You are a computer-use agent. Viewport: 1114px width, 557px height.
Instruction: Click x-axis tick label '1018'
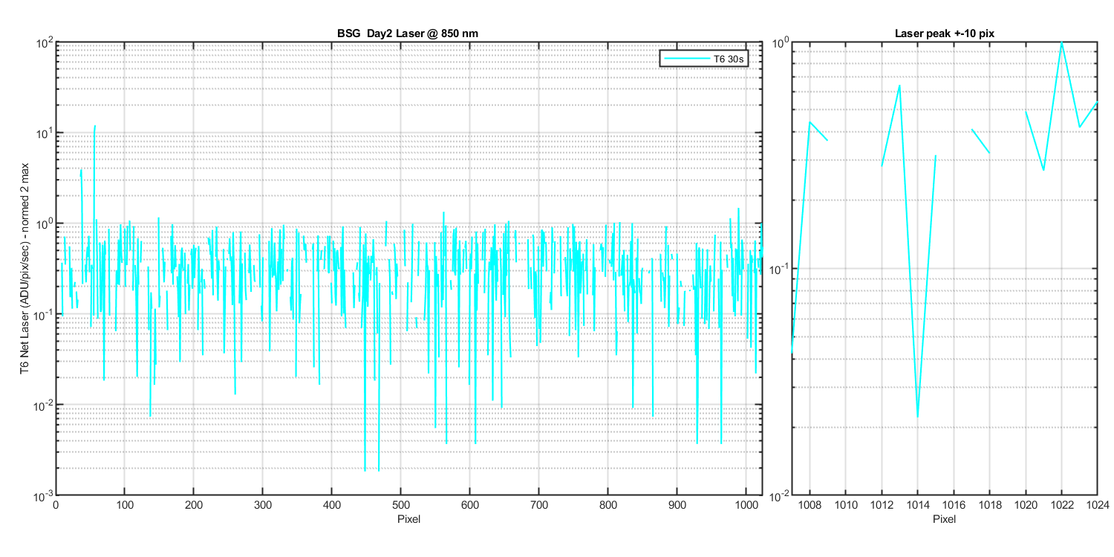[990, 505]
